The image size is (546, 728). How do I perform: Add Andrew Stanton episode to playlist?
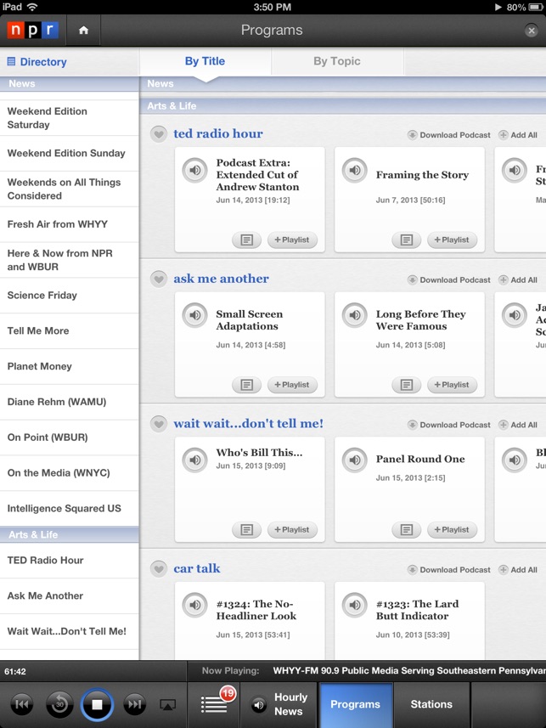(x=292, y=240)
